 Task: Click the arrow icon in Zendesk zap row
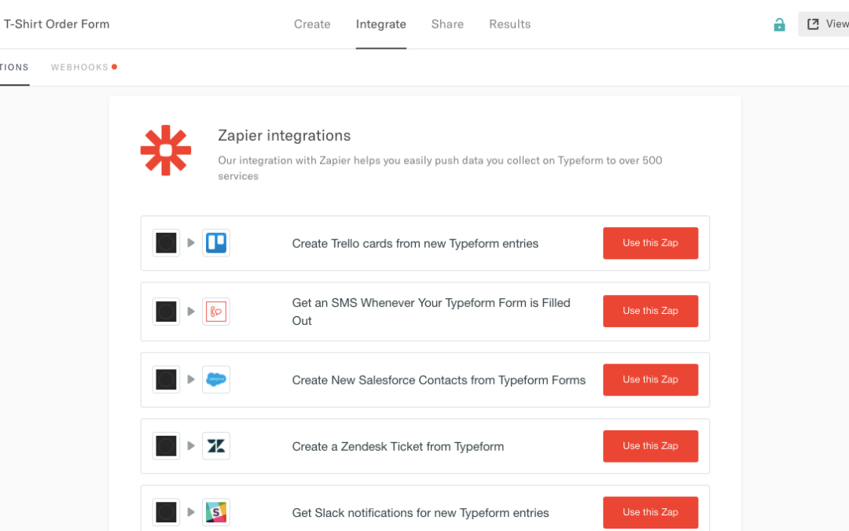(x=191, y=446)
